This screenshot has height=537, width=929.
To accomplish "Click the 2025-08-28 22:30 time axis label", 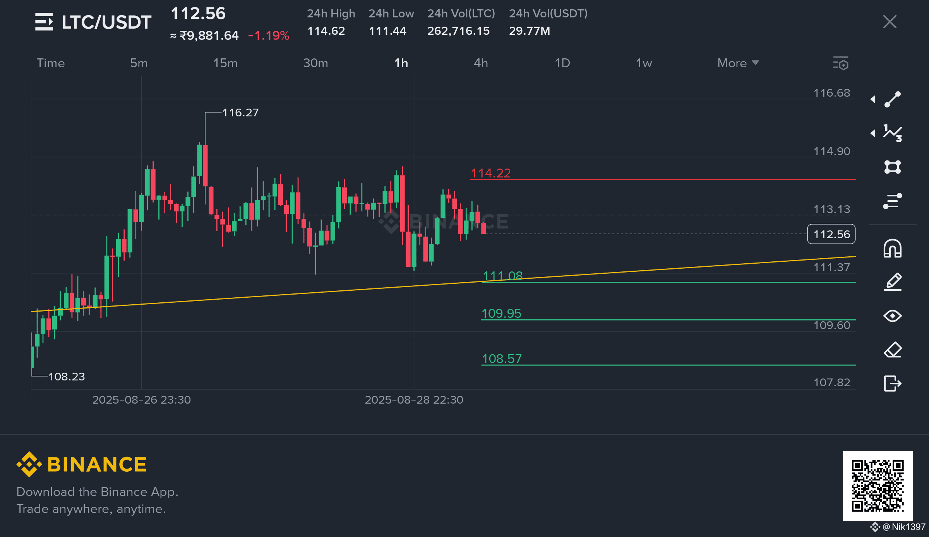I will pyautogui.click(x=414, y=400).
